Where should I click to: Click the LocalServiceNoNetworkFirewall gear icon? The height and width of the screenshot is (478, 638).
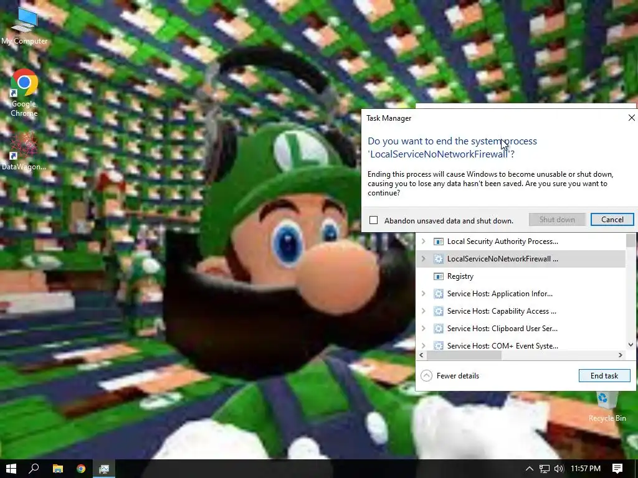point(438,259)
